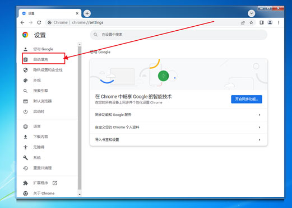Open 同步功能和 Google 服务 row
This screenshot has height=208, width=292.
coord(179,115)
